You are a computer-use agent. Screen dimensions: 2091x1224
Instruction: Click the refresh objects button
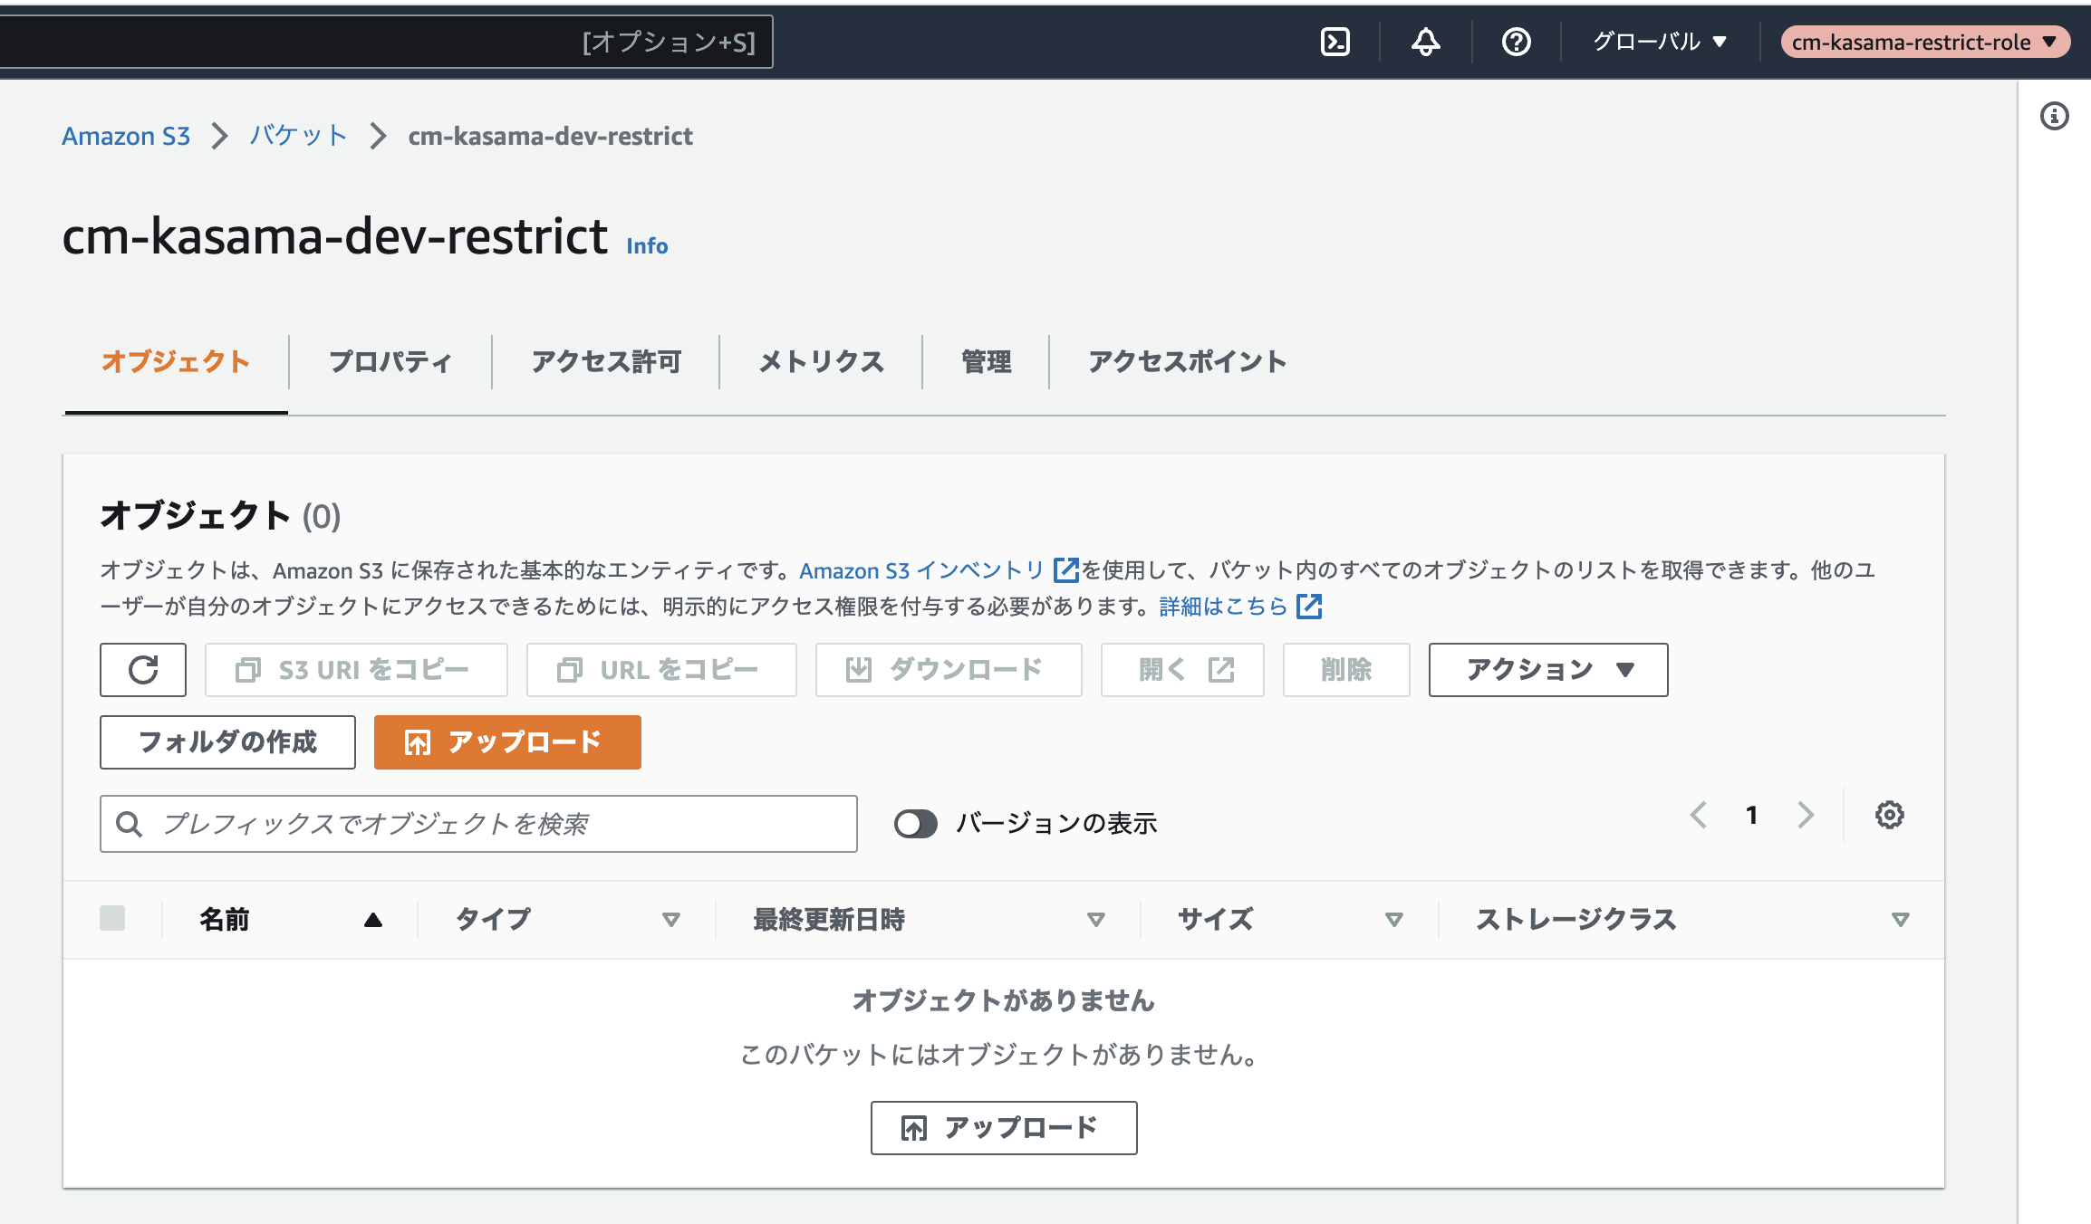coord(143,670)
